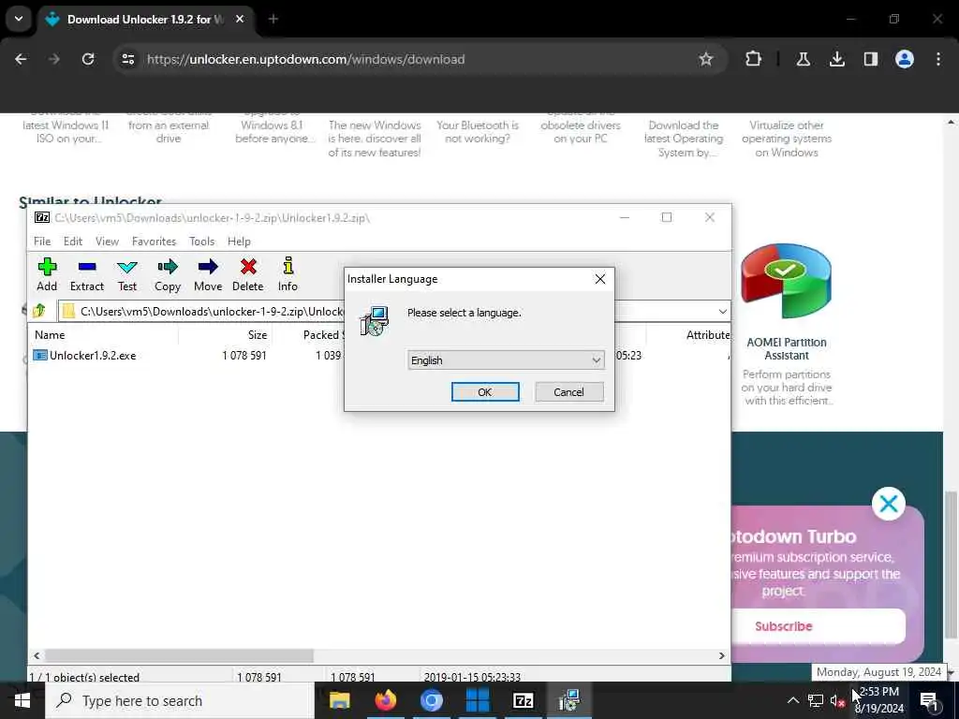
Task: Open the Chrome extensions puzzle icon
Action: coord(754,59)
